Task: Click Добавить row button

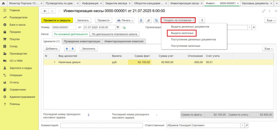Action: 52,49
